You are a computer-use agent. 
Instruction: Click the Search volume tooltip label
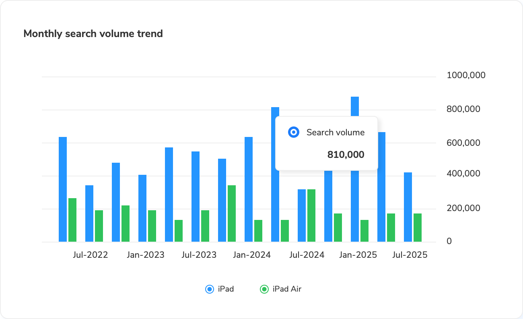335,132
